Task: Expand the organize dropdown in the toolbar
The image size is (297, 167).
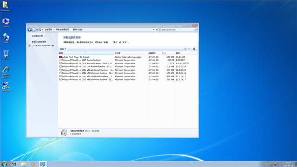Action: (x=63, y=49)
